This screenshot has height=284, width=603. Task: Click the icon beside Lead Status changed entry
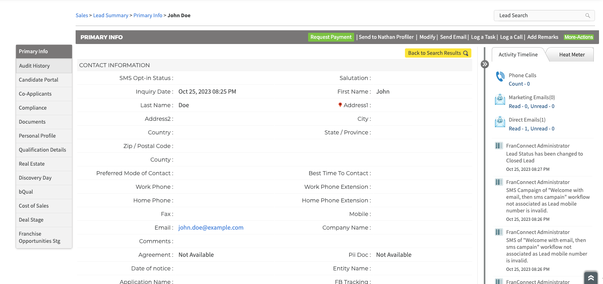tap(499, 146)
